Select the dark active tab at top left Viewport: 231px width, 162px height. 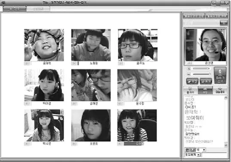coord(15,9)
